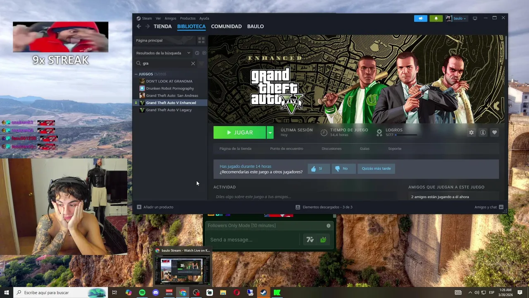
Task: Open downloads 'Elementos descargados' status
Action: coord(324,207)
